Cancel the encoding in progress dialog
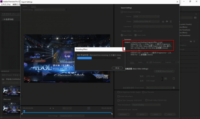 117,68
